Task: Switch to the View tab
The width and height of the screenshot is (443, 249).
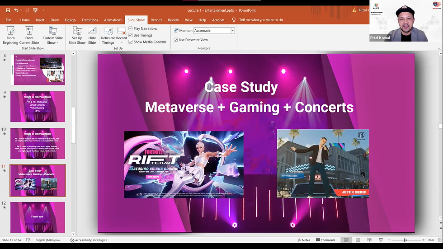Action: (189, 20)
